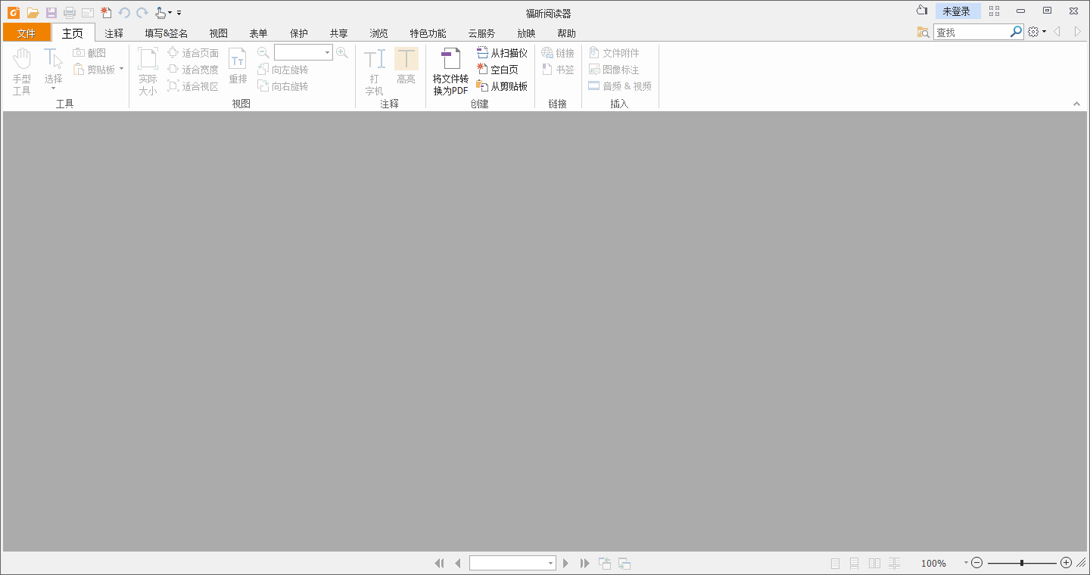Click the Undo arrow icon

(124, 13)
